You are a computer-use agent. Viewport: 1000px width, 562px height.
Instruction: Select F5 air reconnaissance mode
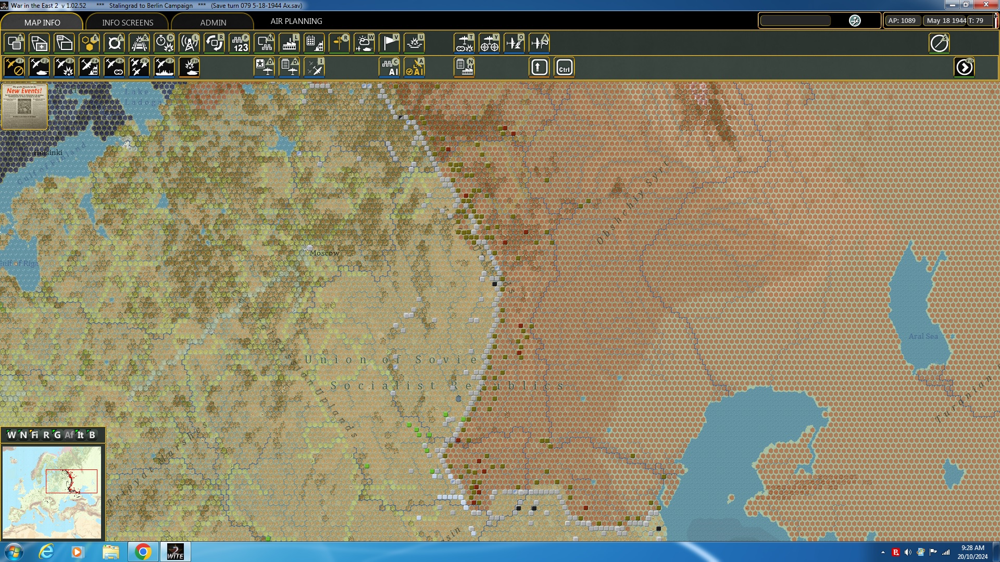click(114, 68)
